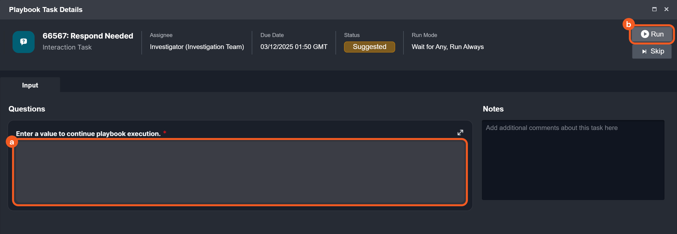Click the Notes additional comments field
This screenshot has height=234, width=677.
(573, 160)
